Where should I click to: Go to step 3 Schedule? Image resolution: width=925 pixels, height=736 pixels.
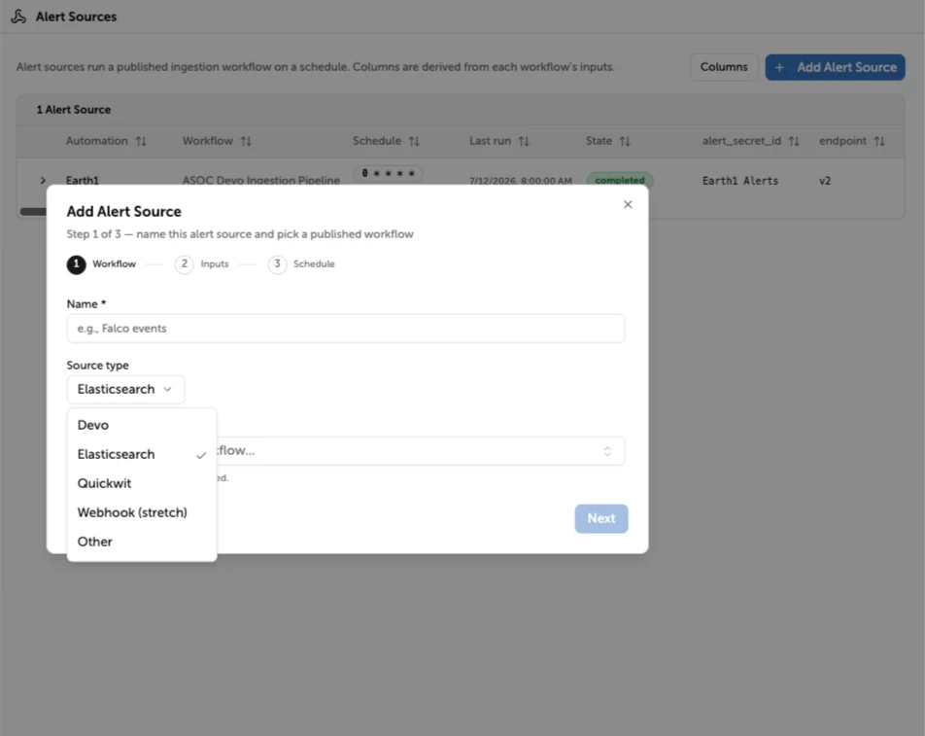click(x=301, y=264)
